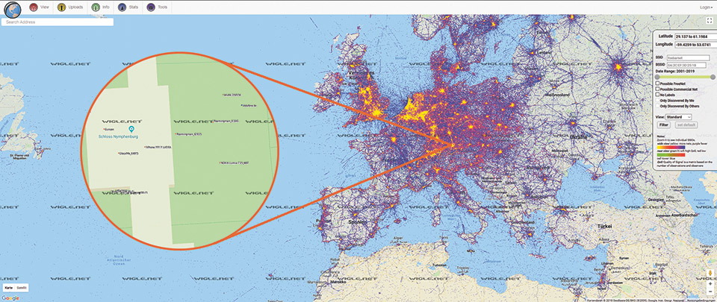Click the red View menu icon
Viewport: 717px width, 302px height.
tap(34, 7)
